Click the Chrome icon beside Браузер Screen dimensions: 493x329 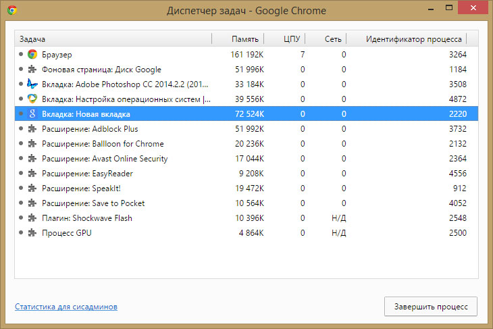[32, 55]
